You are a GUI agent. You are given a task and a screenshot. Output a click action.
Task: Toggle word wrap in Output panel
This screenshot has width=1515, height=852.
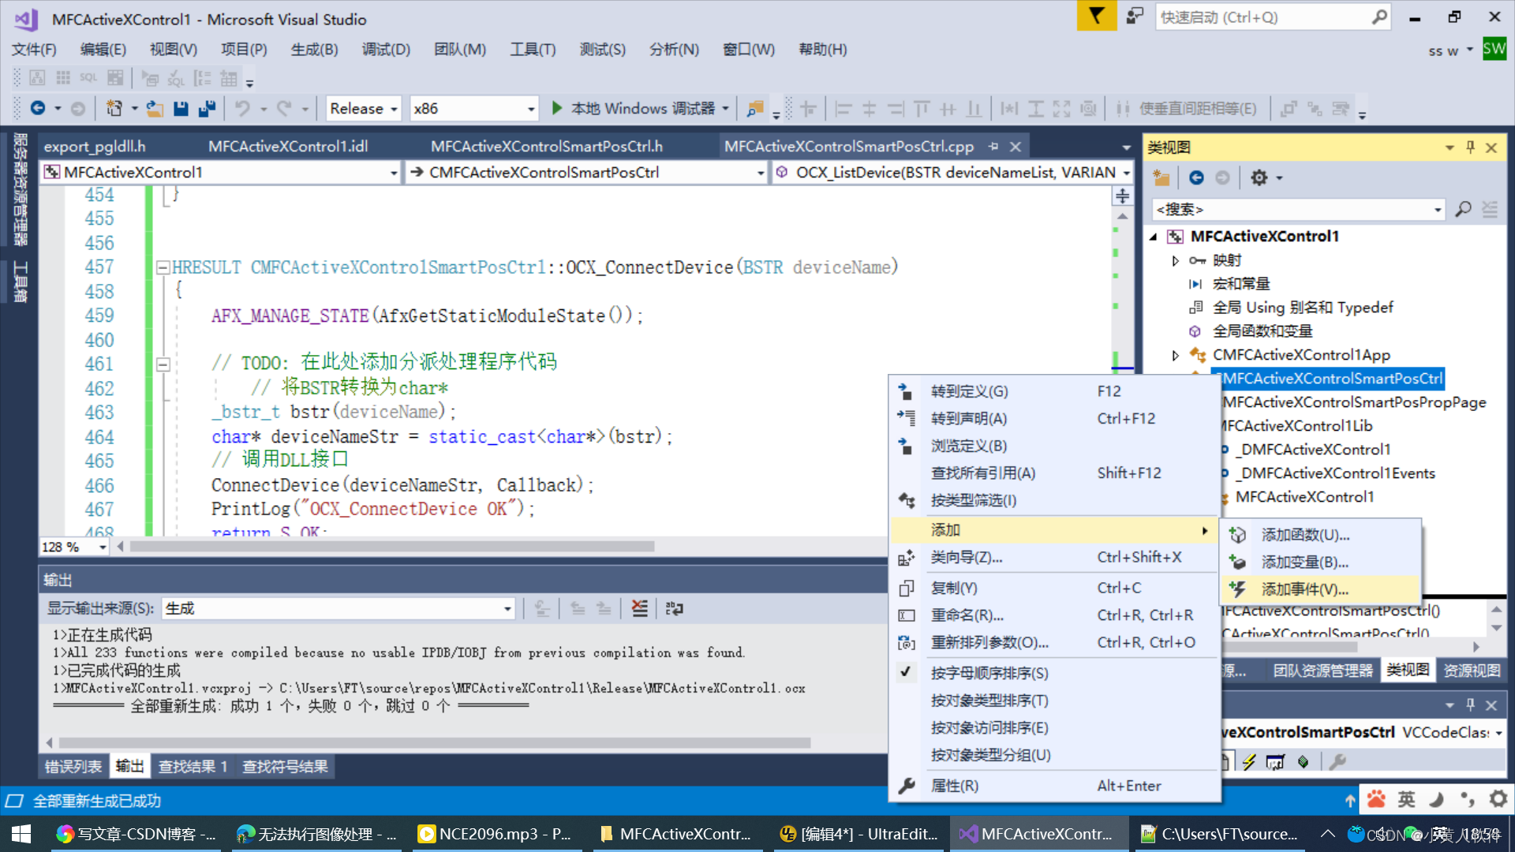pyautogui.click(x=674, y=608)
